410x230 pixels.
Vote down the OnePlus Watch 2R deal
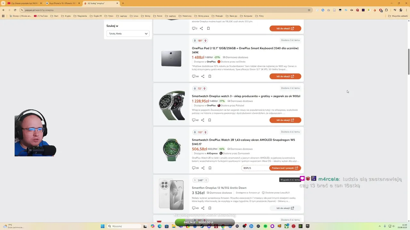point(195,132)
